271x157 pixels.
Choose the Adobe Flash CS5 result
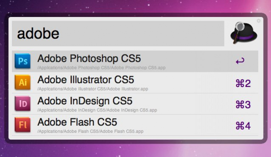(77, 122)
